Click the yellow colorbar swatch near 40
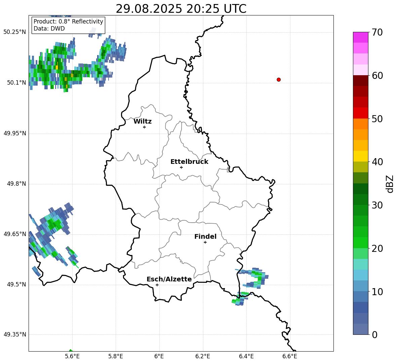 point(361,156)
